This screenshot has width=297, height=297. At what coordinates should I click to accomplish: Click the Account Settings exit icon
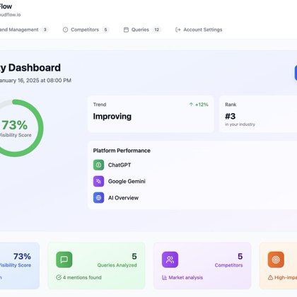tap(178, 30)
